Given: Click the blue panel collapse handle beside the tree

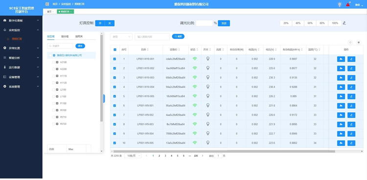Looking at the screenshot, I should 104,99.
